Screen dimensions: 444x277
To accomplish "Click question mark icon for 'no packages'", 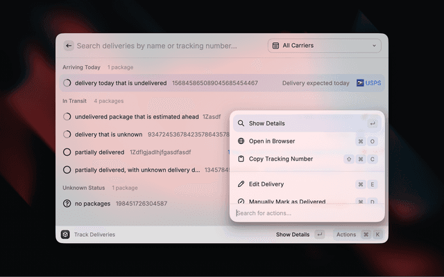I will (67, 204).
